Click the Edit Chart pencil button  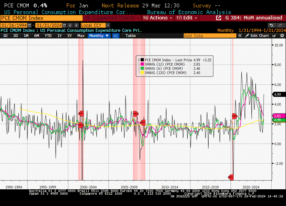point(257,36)
